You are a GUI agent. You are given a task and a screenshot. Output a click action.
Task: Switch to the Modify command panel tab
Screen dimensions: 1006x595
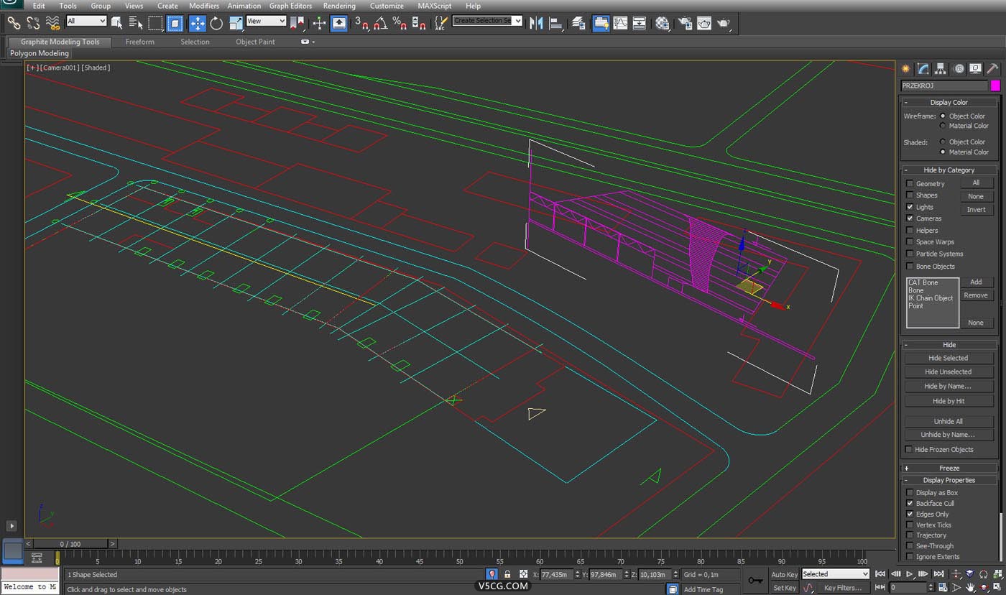coord(923,69)
